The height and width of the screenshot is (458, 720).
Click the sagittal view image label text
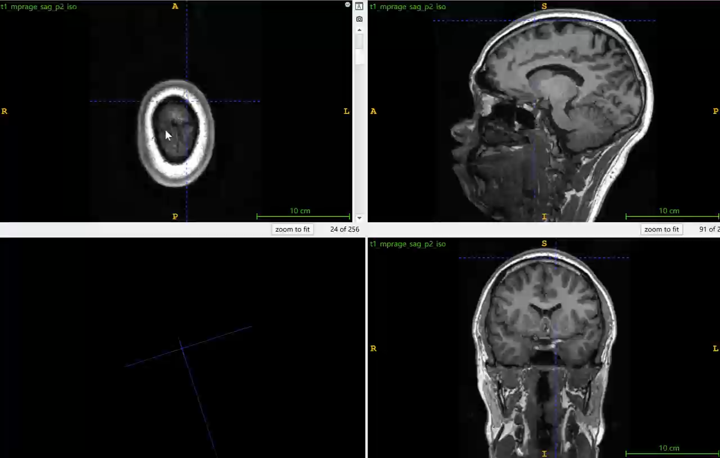tap(408, 7)
